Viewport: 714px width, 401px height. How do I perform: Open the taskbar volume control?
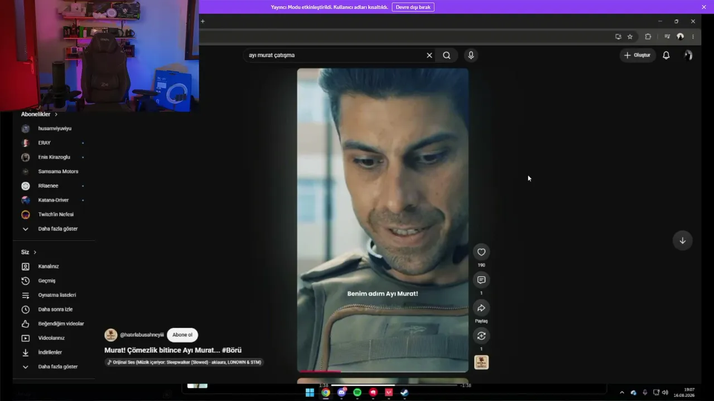coord(665,393)
